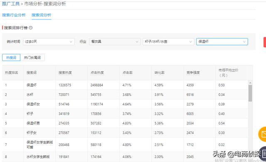Click the competition value 4359

[x=190, y=85]
